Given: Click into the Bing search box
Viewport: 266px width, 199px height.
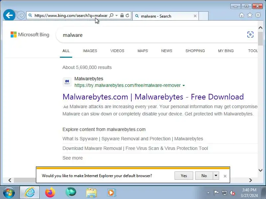Looking at the screenshot, I should 153,35.
